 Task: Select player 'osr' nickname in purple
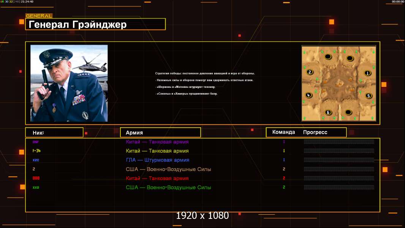coord(36,142)
